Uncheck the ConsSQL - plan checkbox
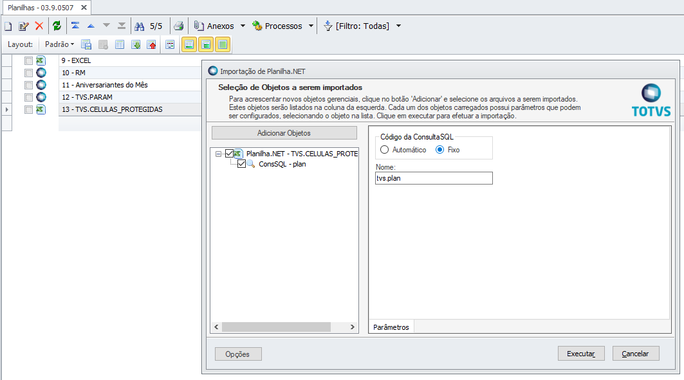The width and height of the screenshot is (684, 380). (x=241, y=164)
